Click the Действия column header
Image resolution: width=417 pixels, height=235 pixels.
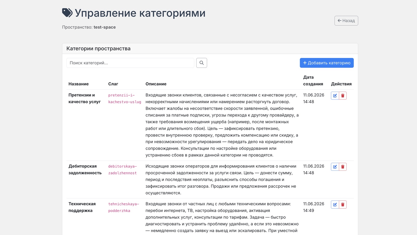point(341,84)
